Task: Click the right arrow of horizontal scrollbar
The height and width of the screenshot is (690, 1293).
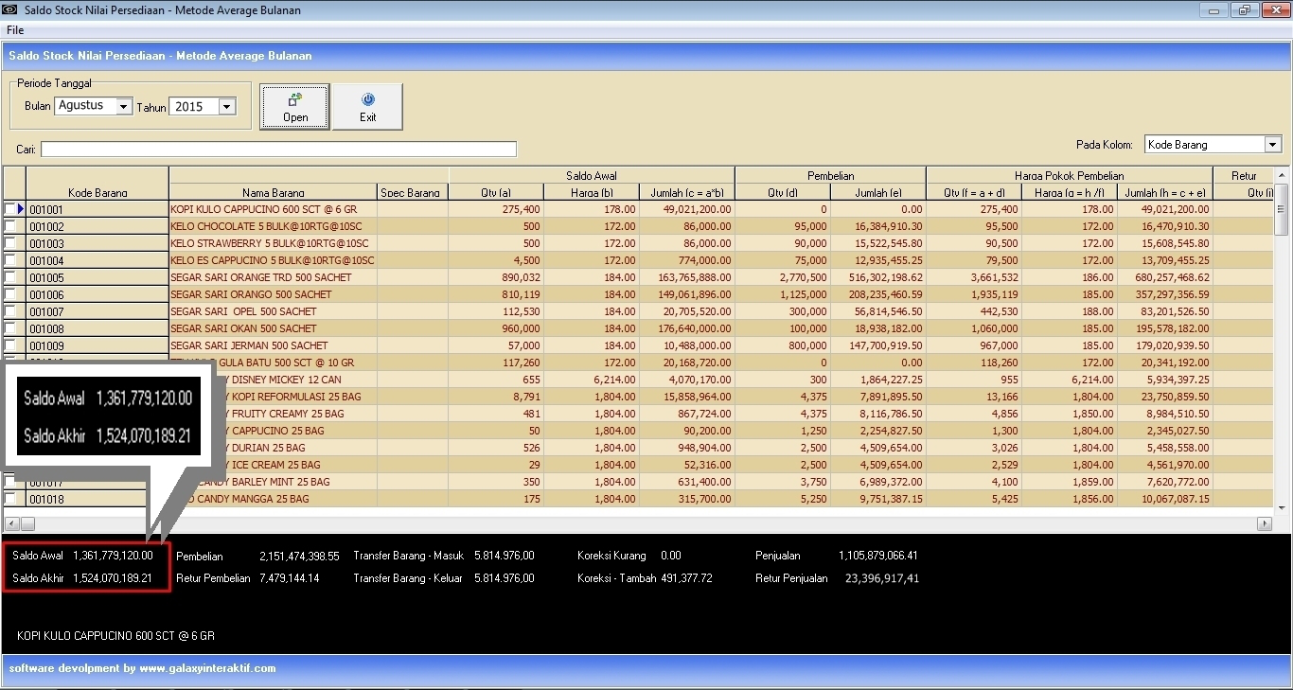Action: [1264, 523]
